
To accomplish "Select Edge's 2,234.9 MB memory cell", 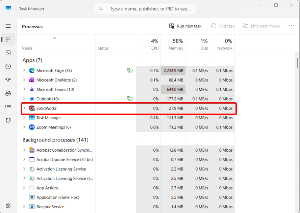I will point(173,71).
